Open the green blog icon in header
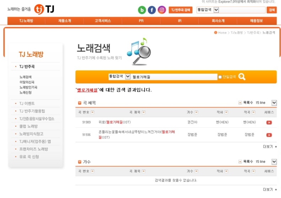This screenshot has height=198, width=281. (x=142, y=10)
